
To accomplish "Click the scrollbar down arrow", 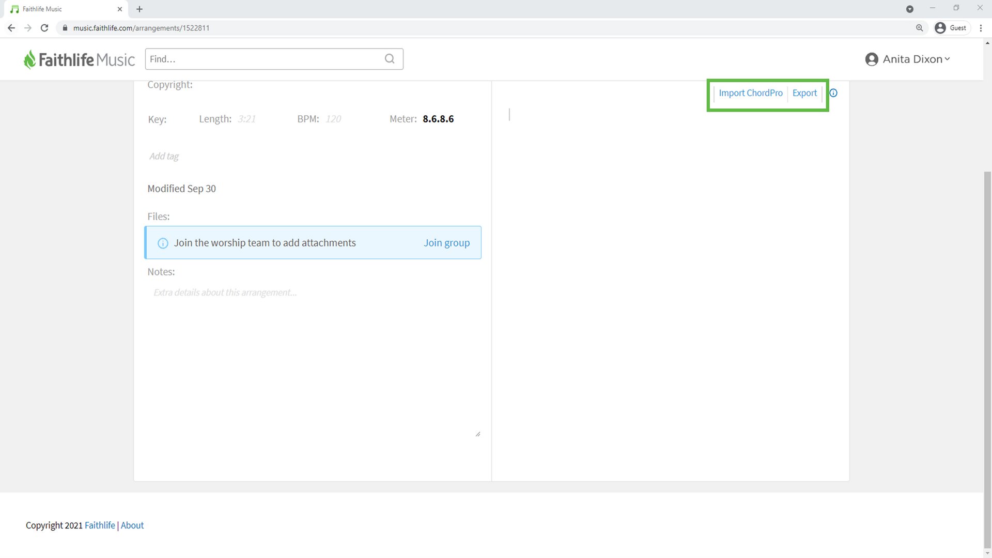I will (x=988, y=553).
